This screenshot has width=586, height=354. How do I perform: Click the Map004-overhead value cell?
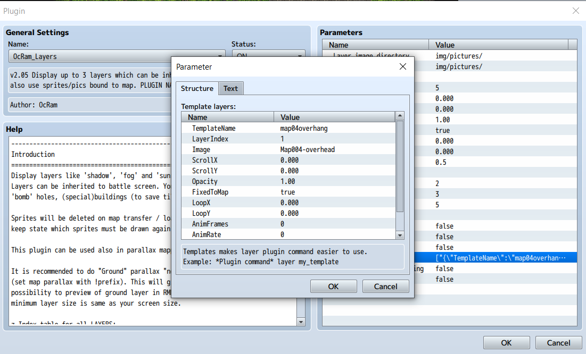307,149
